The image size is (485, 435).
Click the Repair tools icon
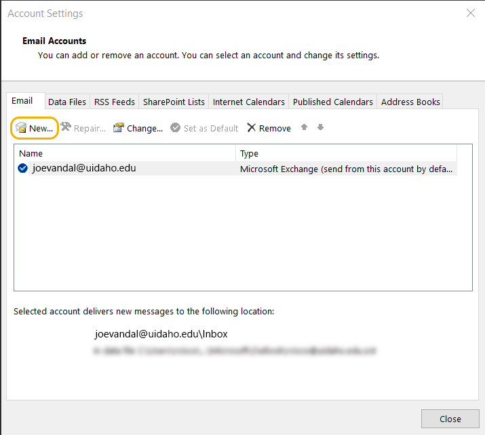pos(66,127)
